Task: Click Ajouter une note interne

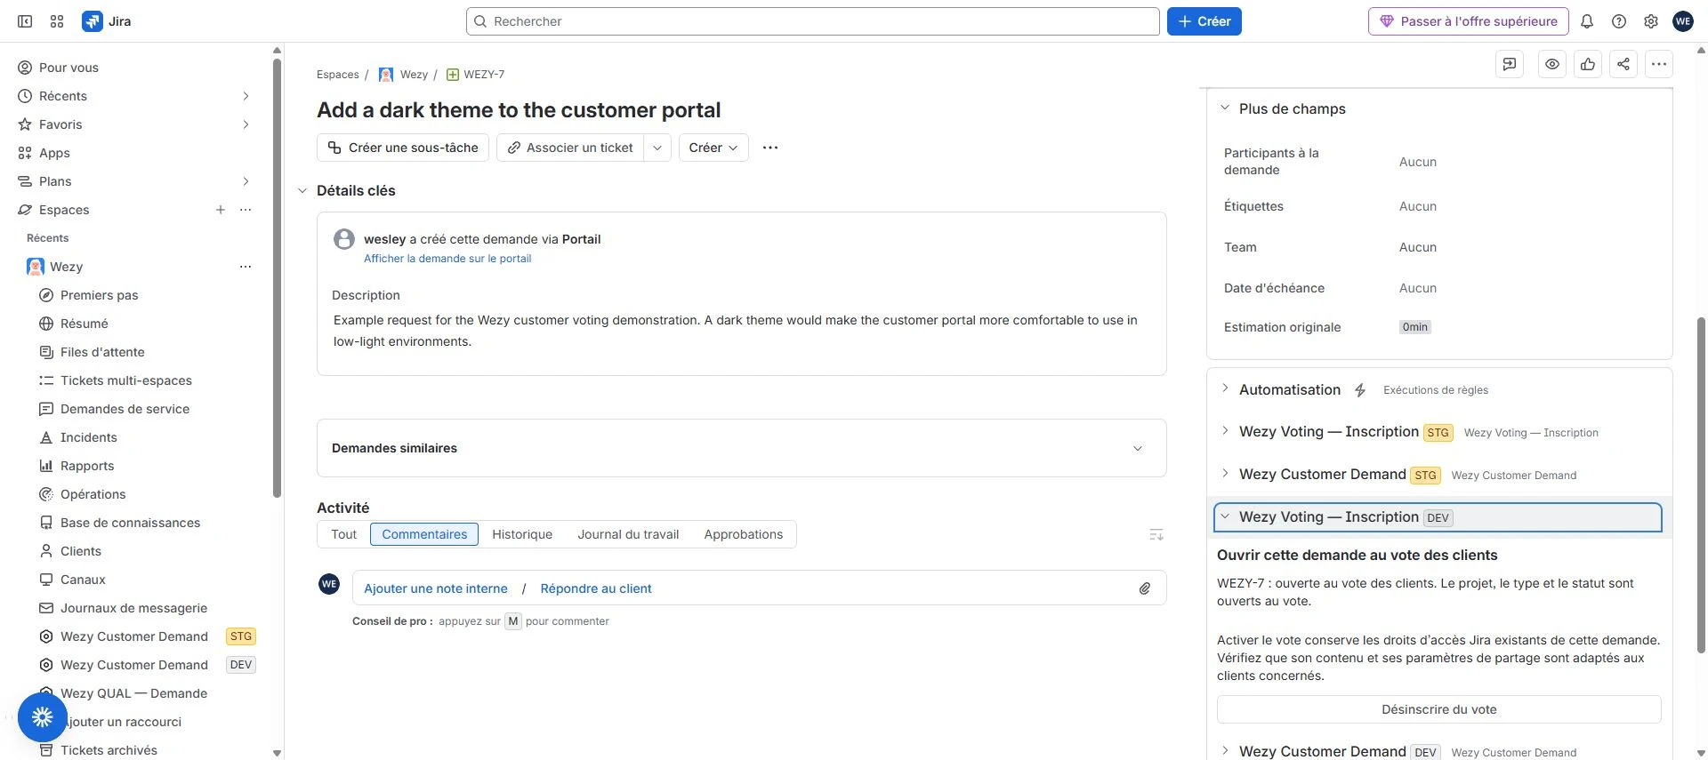Action: (436, 588)
